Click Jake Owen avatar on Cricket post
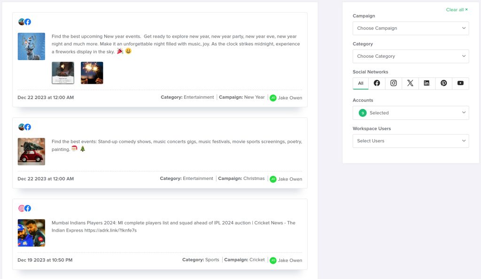 point(273,260)
